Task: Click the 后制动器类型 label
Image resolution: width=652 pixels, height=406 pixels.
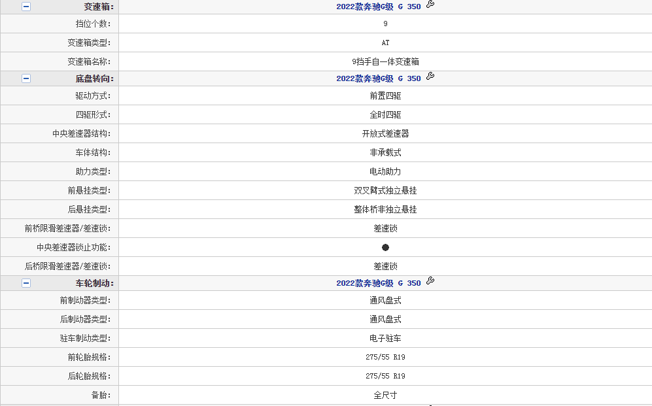Action: pos(85,319)
